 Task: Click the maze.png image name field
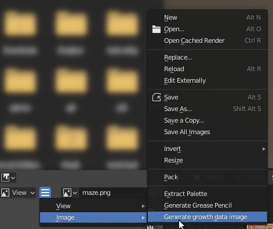tap(113, 193)
